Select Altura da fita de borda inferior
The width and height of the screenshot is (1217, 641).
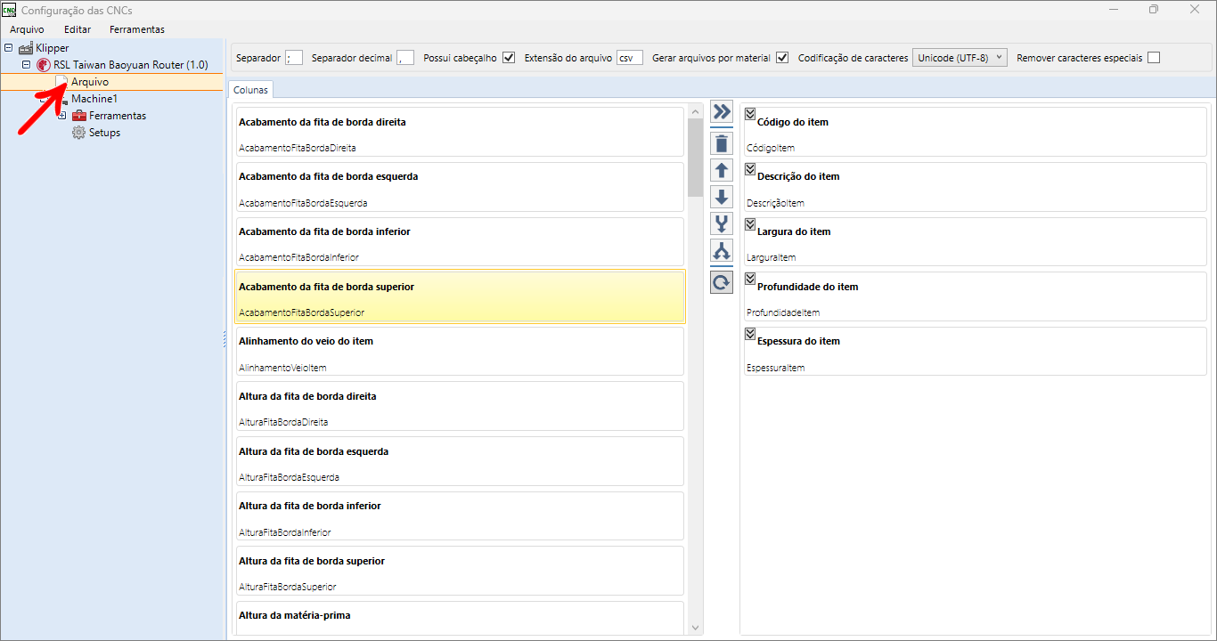(460, 516)
